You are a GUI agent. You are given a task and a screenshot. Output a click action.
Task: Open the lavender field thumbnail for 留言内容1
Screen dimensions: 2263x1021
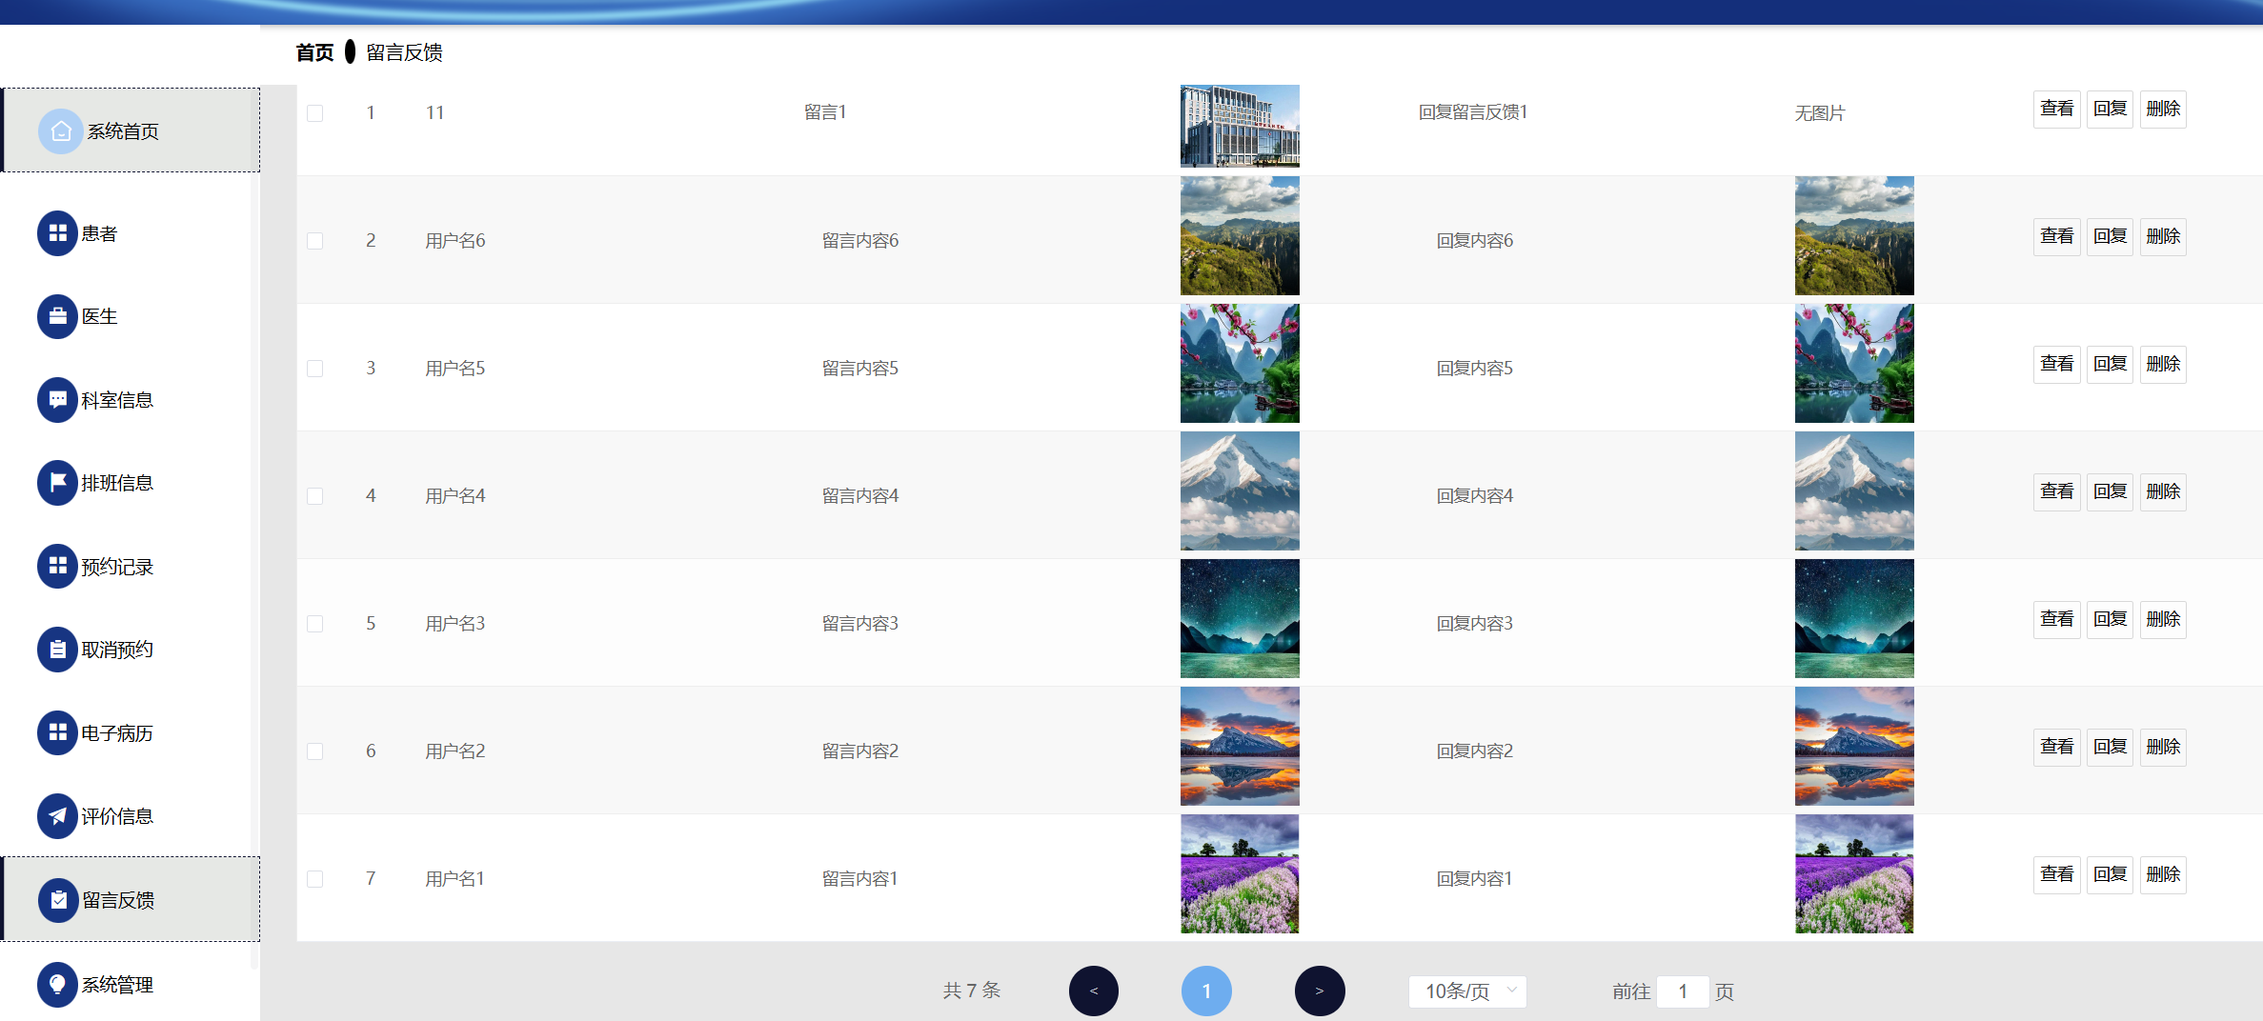[x=1240, y=874]
